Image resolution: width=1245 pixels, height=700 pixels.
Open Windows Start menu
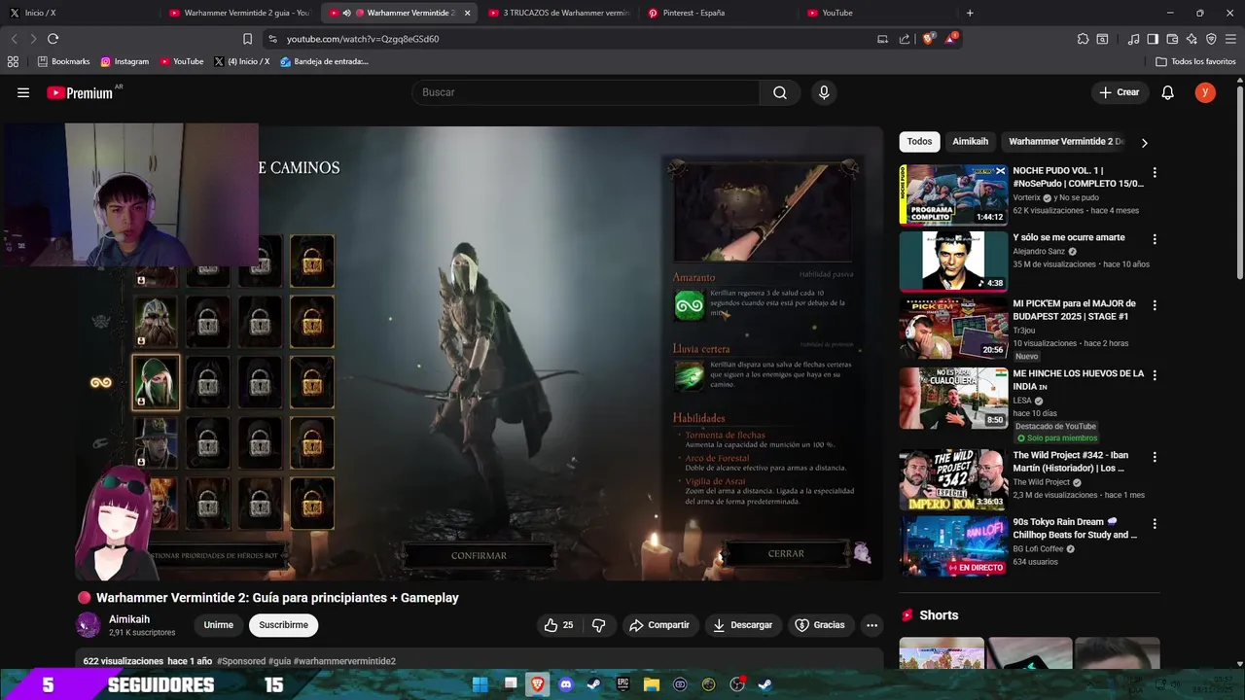pos(480,684)
